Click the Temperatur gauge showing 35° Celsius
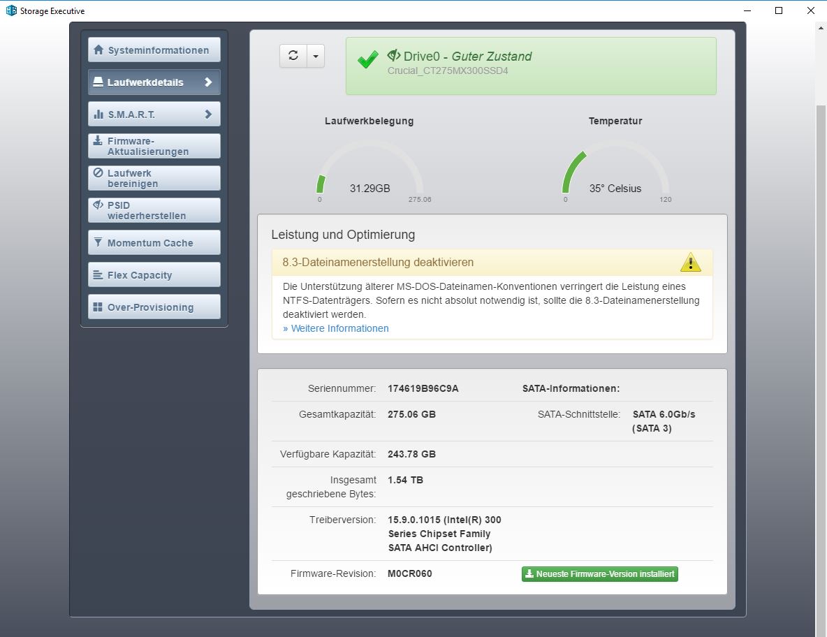This screenshot has height=637, width=827. (x=615, y=171)
